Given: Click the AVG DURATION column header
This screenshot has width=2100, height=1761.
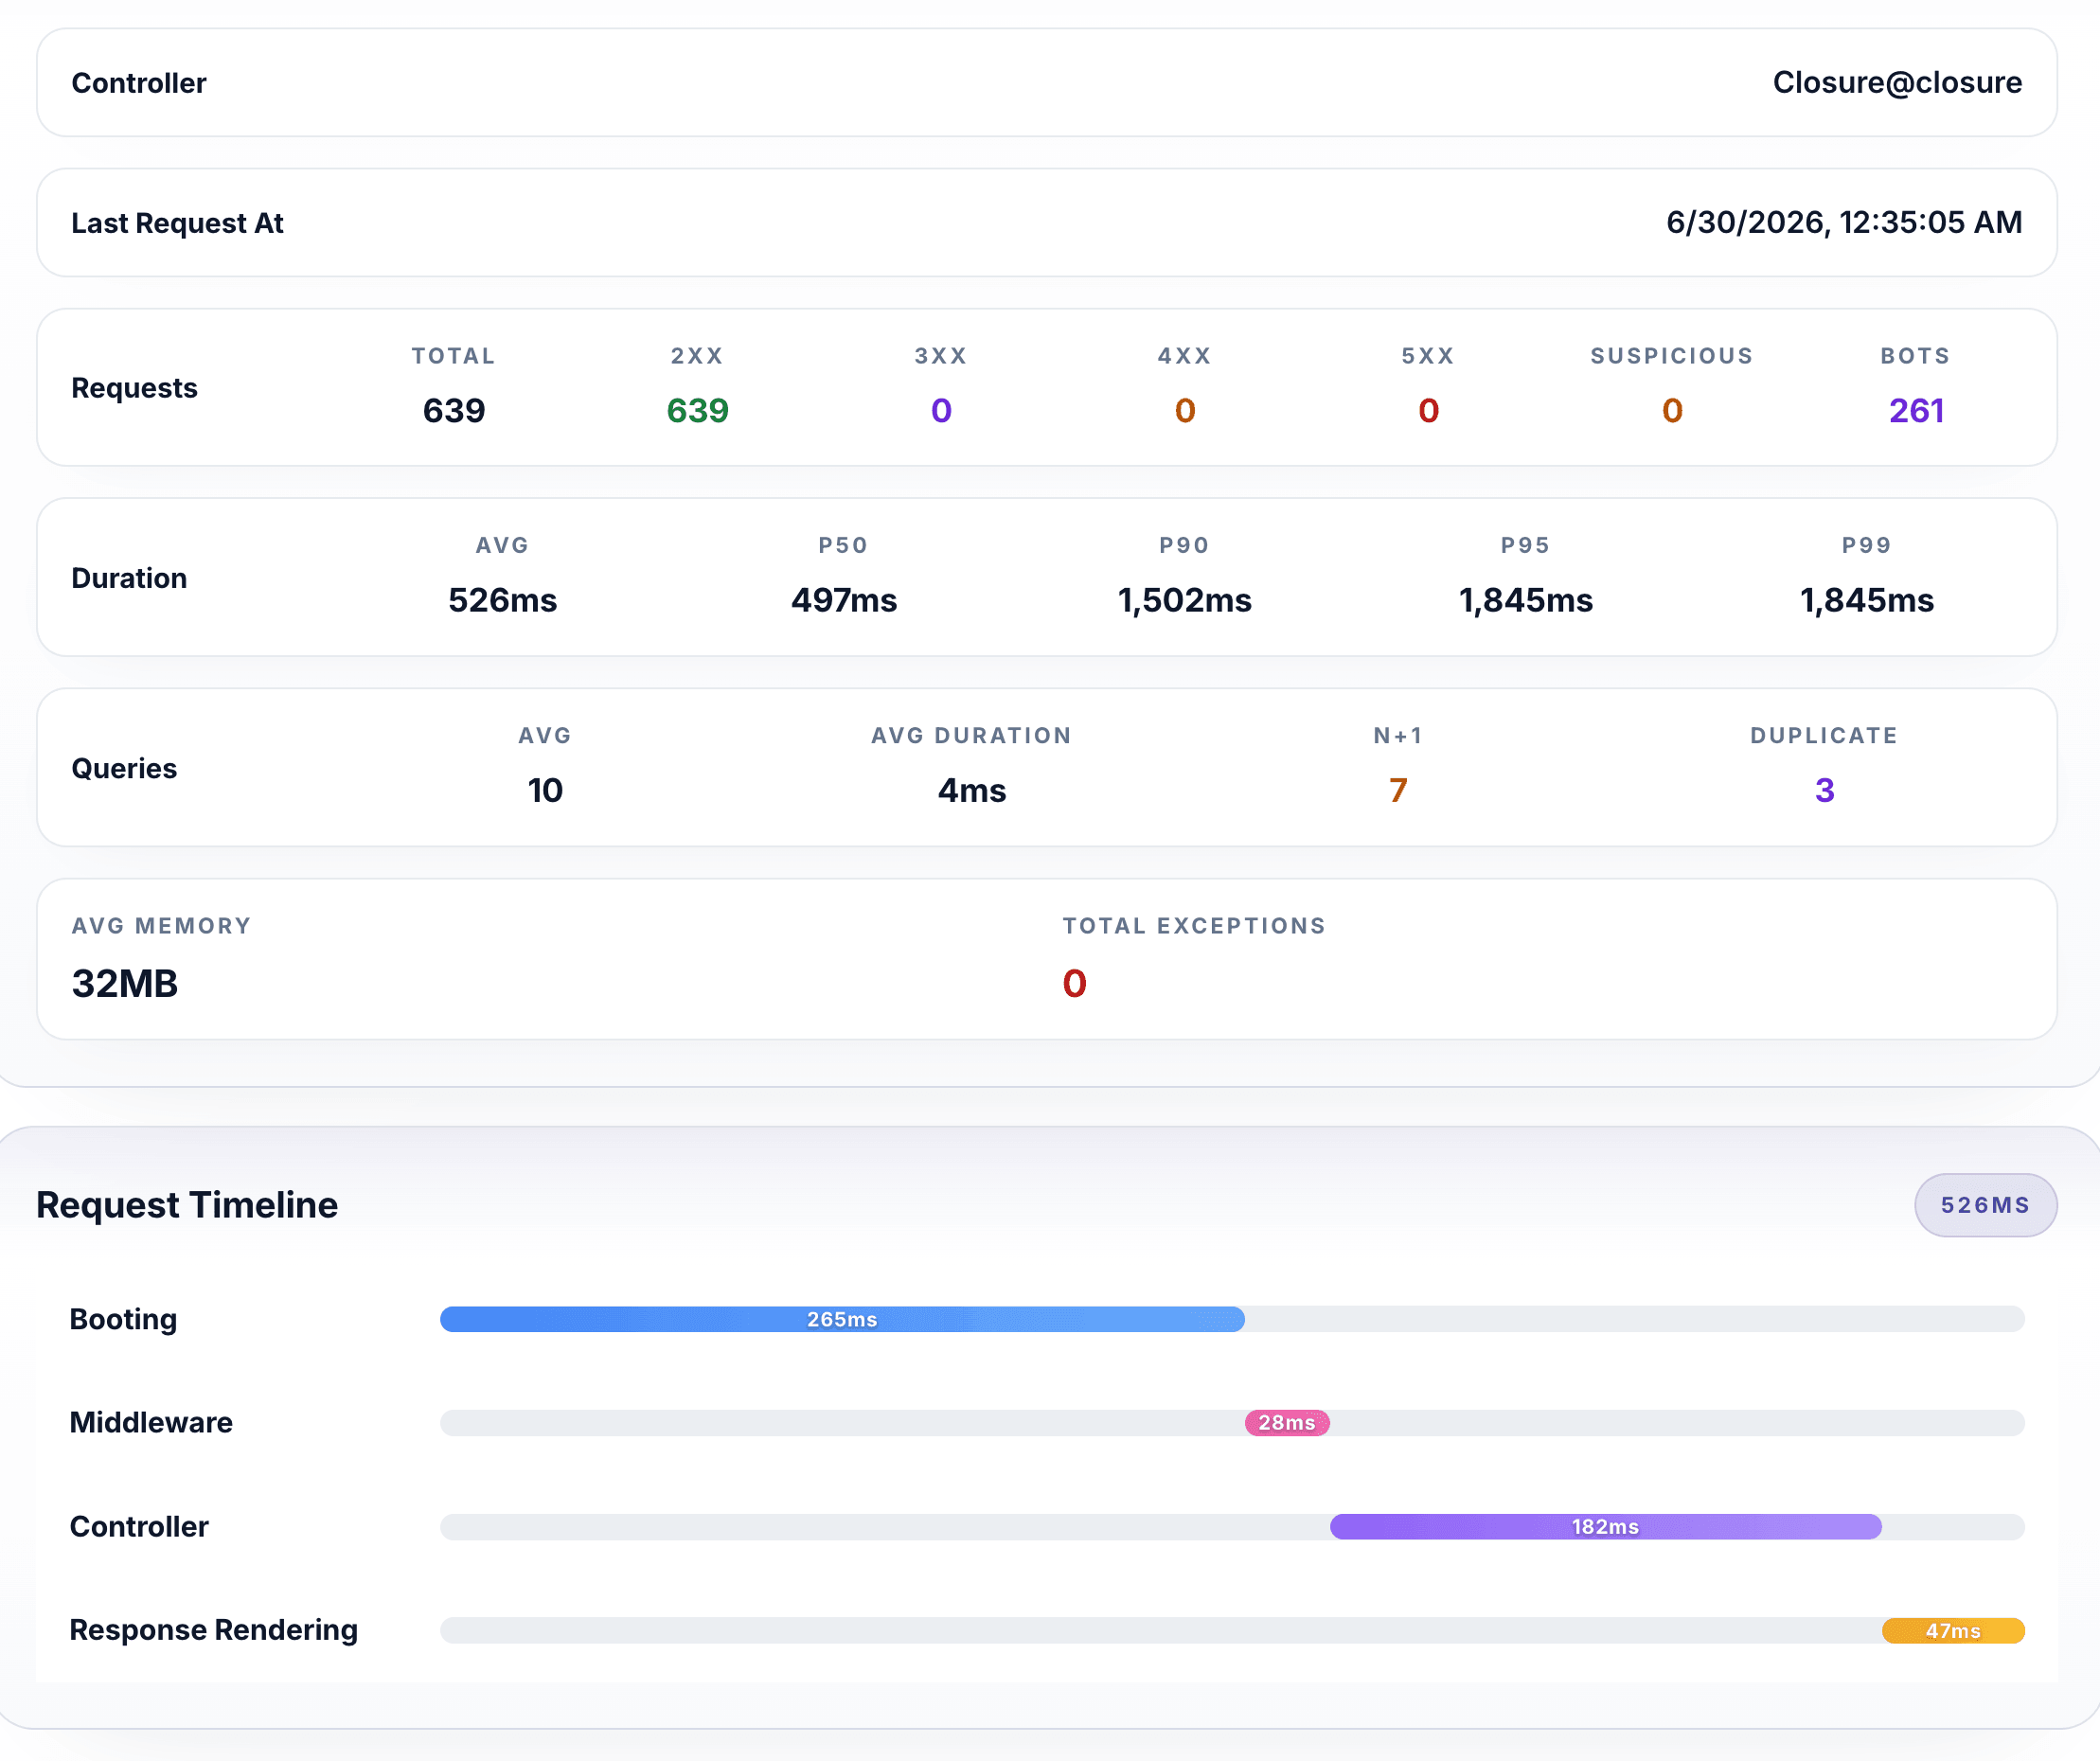Looking at the screenshot, I should point(971,736).
